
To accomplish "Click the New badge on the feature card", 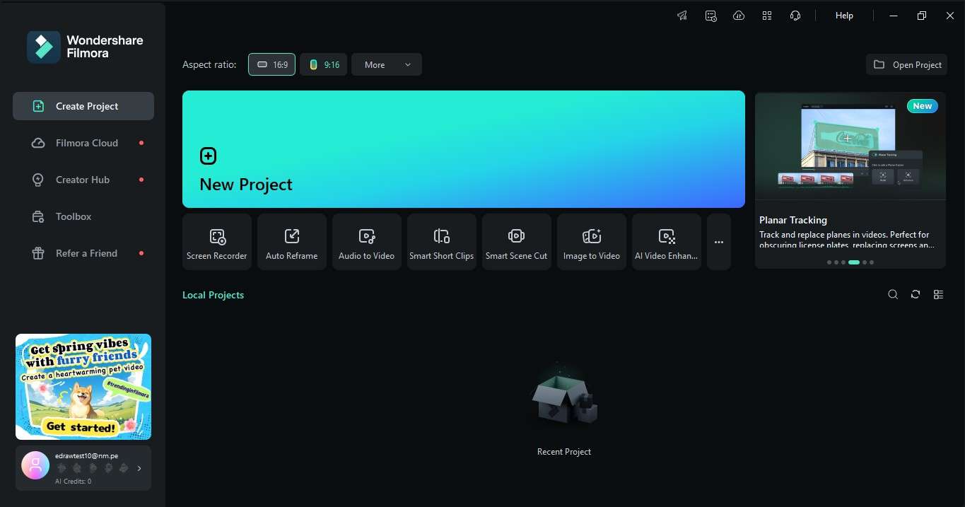I will [922, 106].
